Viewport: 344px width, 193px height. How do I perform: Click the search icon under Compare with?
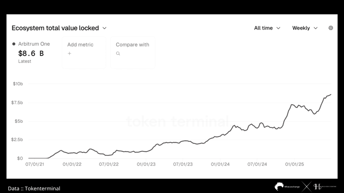click(118, 53)
